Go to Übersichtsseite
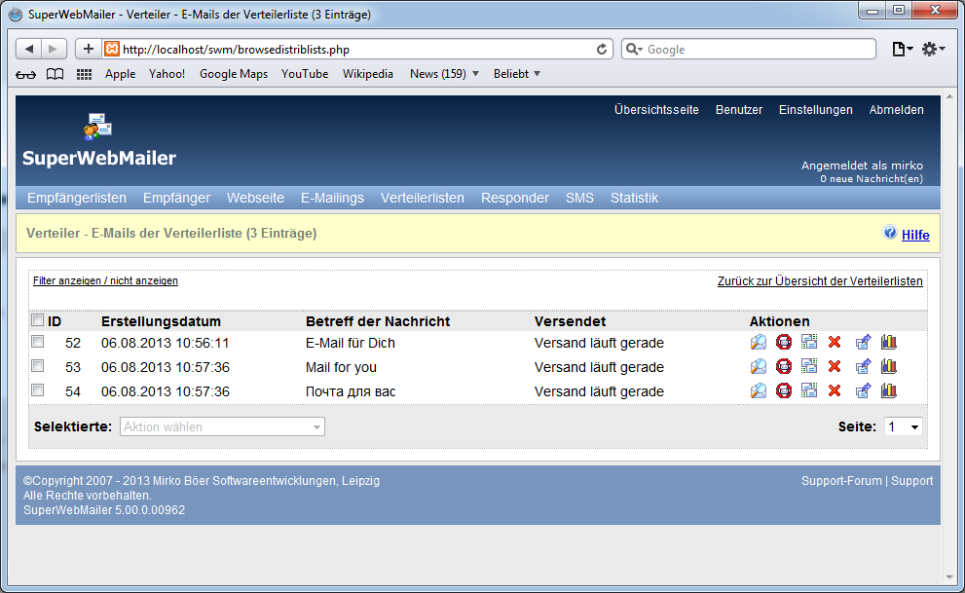The width and height of the screenshot is (965, 593). 656,109
